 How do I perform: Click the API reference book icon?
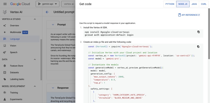(180, 15)
